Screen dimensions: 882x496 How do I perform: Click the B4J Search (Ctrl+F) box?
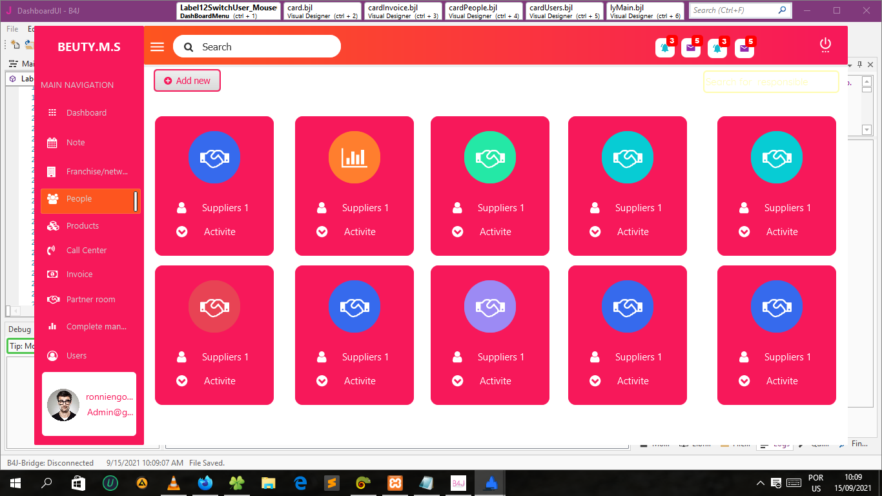coord(740,10)
